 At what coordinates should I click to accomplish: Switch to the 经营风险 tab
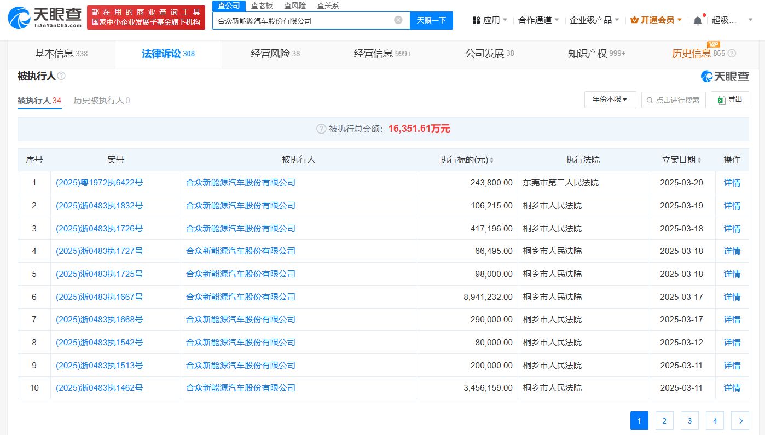click(275, 54)
